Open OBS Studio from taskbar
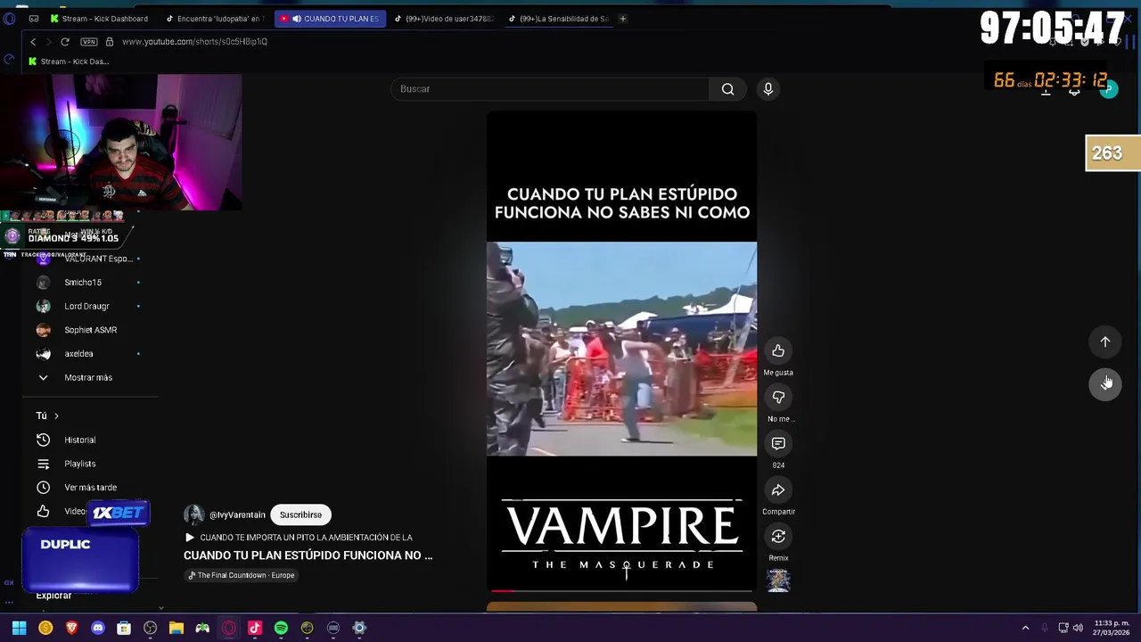The height and width of the screenshot is (642, 1141). (151, 628)
